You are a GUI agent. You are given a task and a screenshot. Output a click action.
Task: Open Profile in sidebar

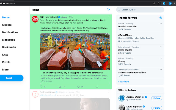[x=6, y=62]
